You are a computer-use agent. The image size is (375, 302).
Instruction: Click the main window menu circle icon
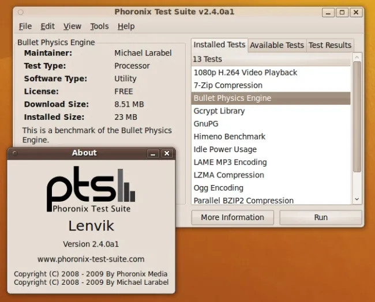coord(21,12)
